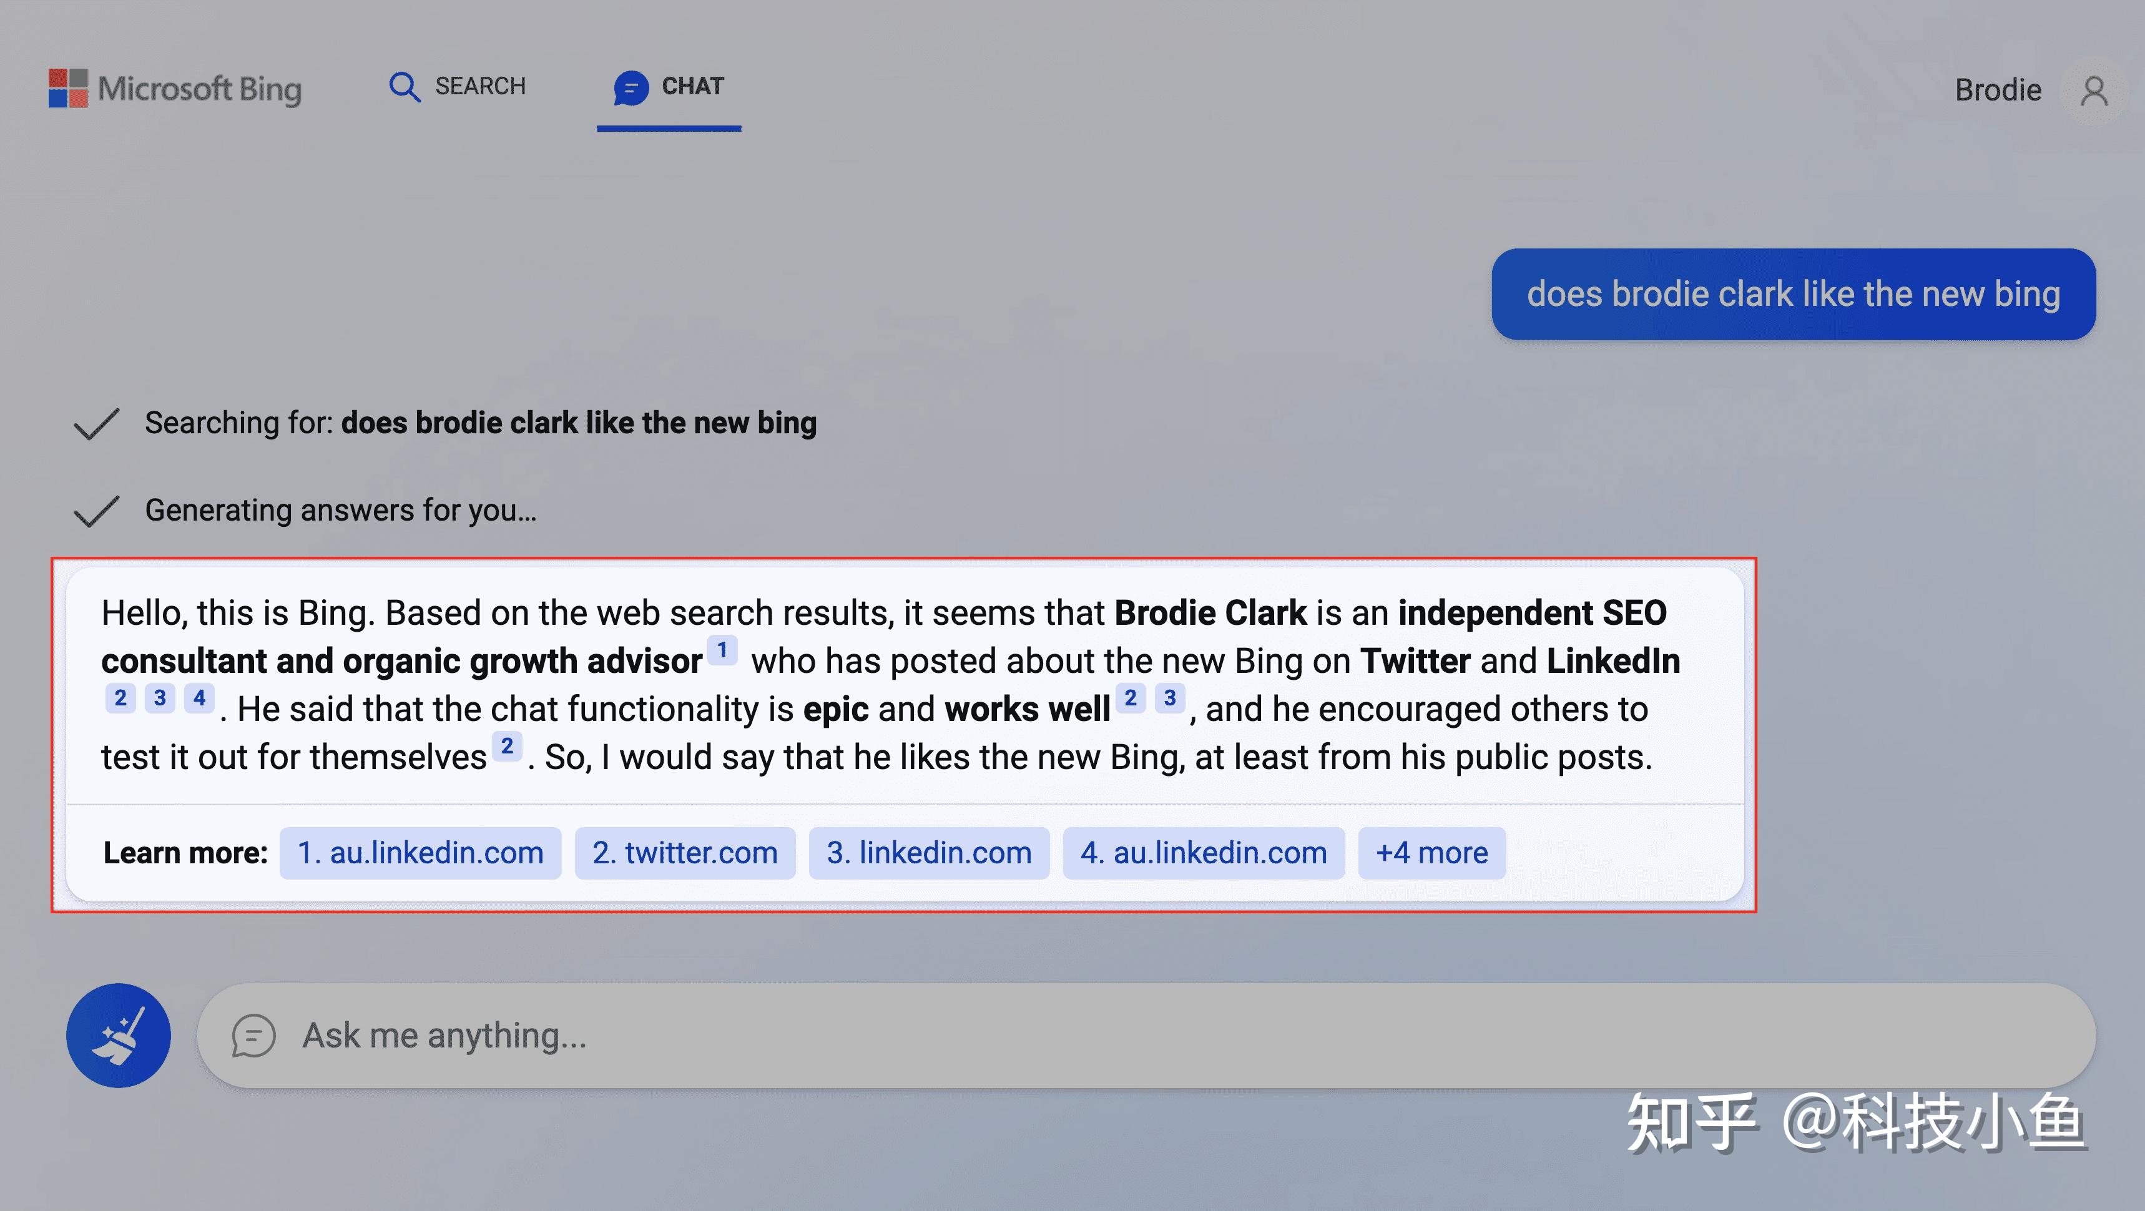2145x1211 pixels.
Task: Click citation 4 superscript before 'He said'
Action: pos(199,698)
